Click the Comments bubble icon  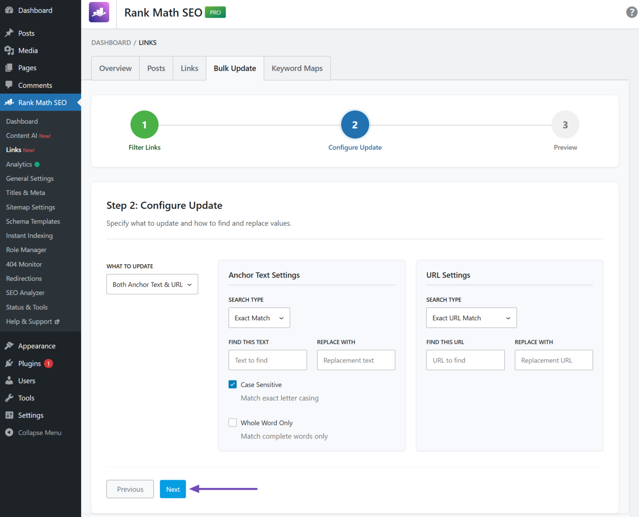coord(9,85)
